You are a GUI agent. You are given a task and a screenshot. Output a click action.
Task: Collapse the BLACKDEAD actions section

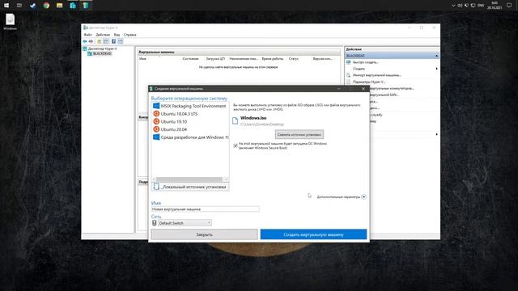coord(436,56)
